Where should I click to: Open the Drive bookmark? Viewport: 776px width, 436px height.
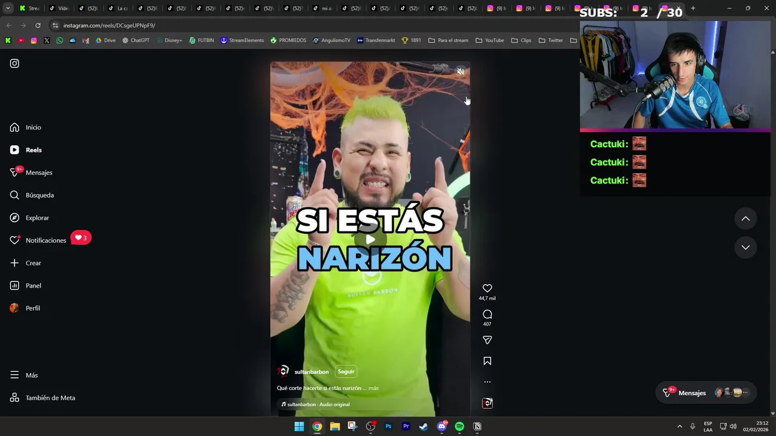[x=105, y=41]
